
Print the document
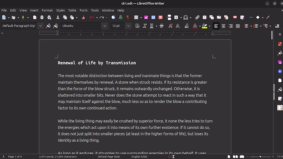(x=42, y=17)
